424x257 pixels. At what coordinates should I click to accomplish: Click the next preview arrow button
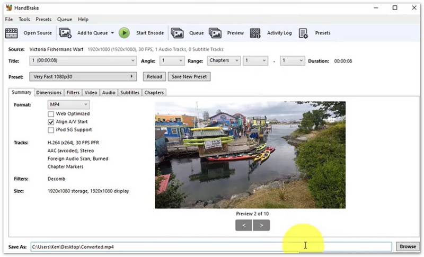[x=261, y=225]
